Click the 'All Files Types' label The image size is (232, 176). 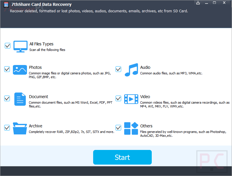tap(41, 44)
